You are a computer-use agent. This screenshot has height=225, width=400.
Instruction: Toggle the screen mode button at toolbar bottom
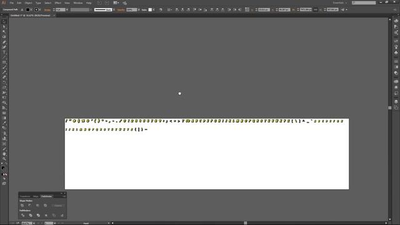click(4, 183)
